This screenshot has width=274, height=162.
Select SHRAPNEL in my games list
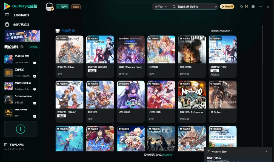(x=20, y=113)
